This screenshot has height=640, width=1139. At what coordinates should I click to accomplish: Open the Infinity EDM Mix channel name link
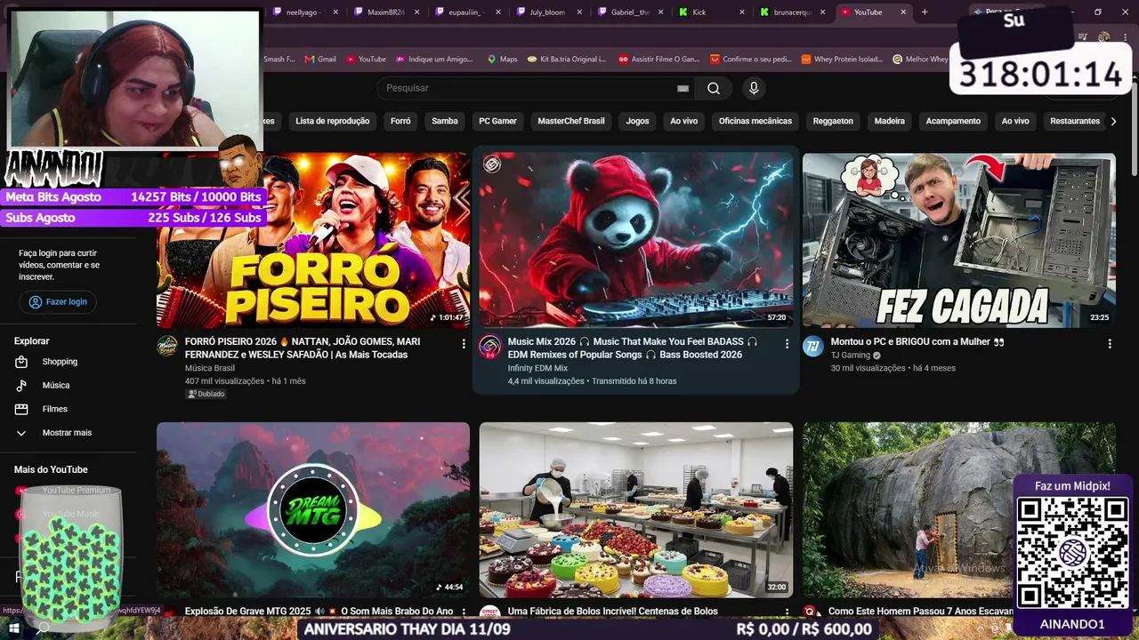(x=537, y=368)
